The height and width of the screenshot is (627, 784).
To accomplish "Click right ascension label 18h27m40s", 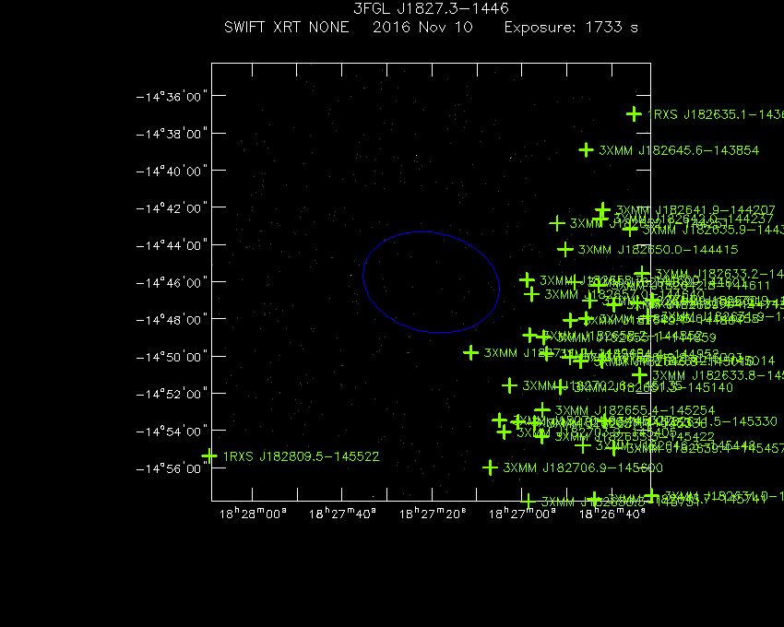I will [x=342, y=514].
